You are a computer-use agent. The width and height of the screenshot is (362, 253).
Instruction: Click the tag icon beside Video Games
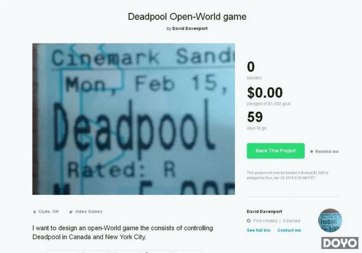tap(71, 212)
